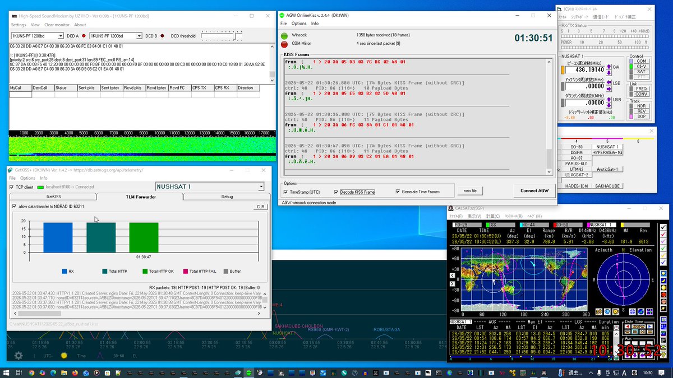
Task: Click the down arrow beside the USB downlink frequency
Action: (x=609, y=105)
